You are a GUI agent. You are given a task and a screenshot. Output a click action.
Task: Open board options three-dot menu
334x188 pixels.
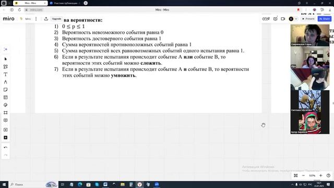[36, 19]
